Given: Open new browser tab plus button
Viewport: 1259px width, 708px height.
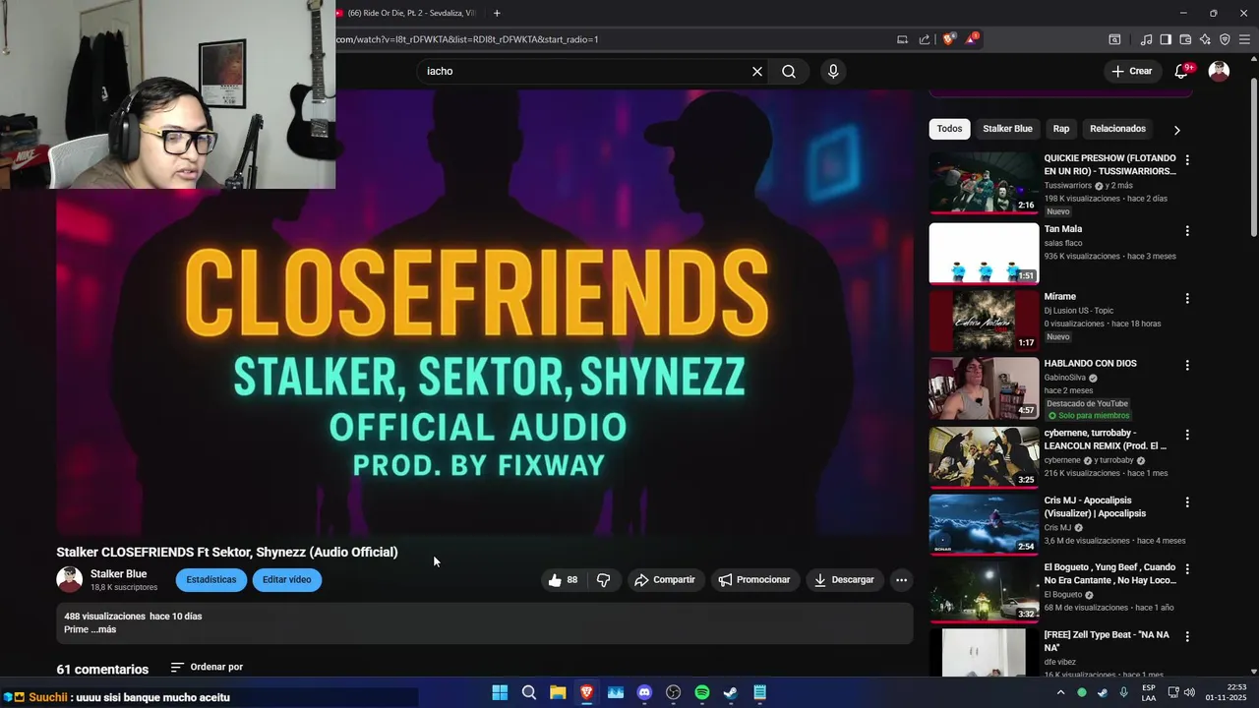Looking at the screenshot, I should coord(497,13).
